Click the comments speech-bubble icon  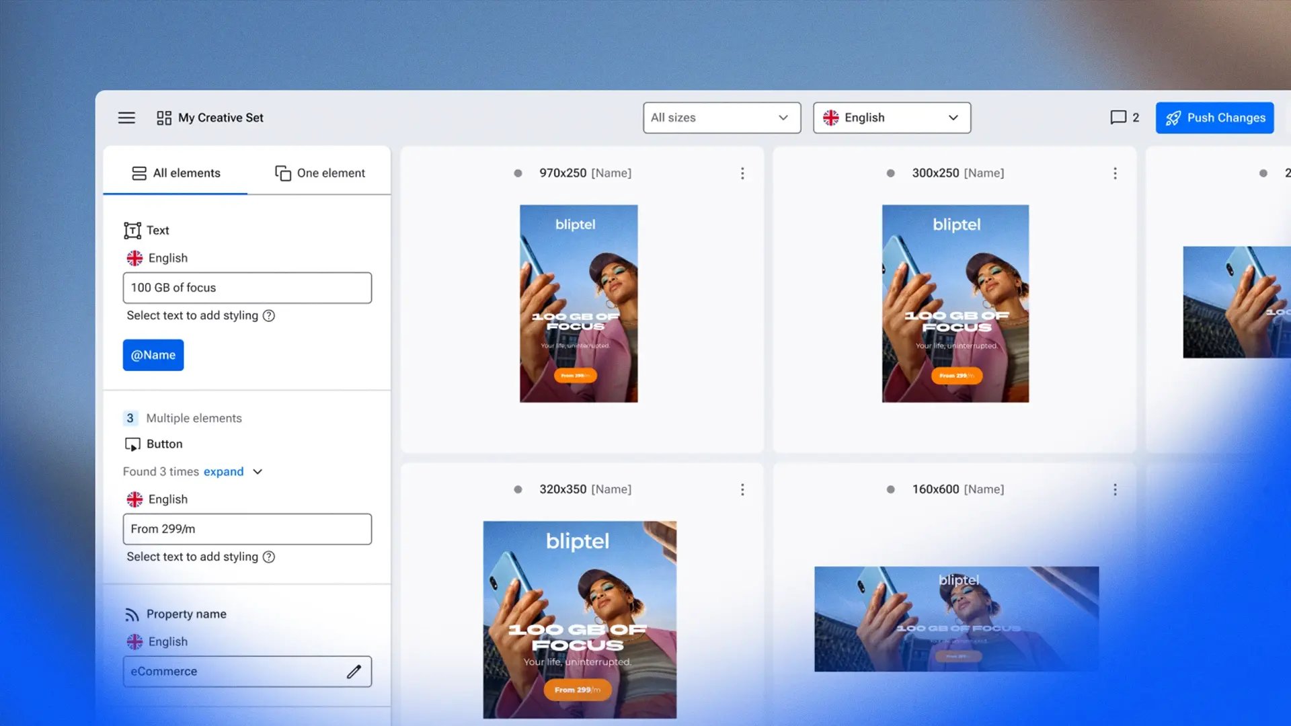[x=1118, y=118]
